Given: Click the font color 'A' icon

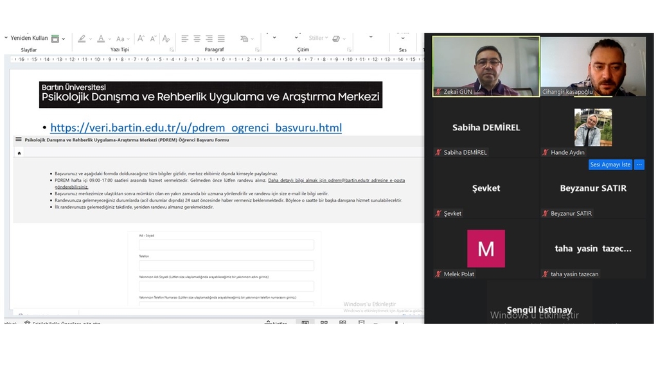Looking at the screenshot, I should [100, 39].
